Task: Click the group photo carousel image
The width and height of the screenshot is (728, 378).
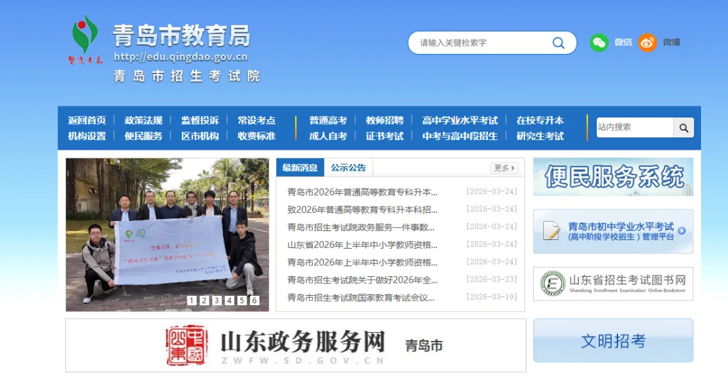Action: click(x=167, y=234)
